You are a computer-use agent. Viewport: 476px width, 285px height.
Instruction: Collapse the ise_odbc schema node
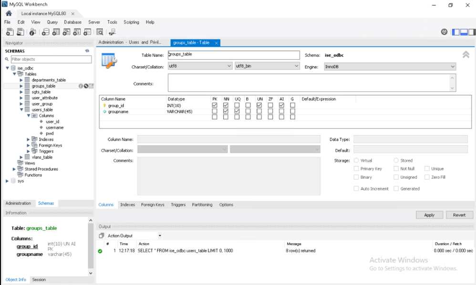[7, 68]
